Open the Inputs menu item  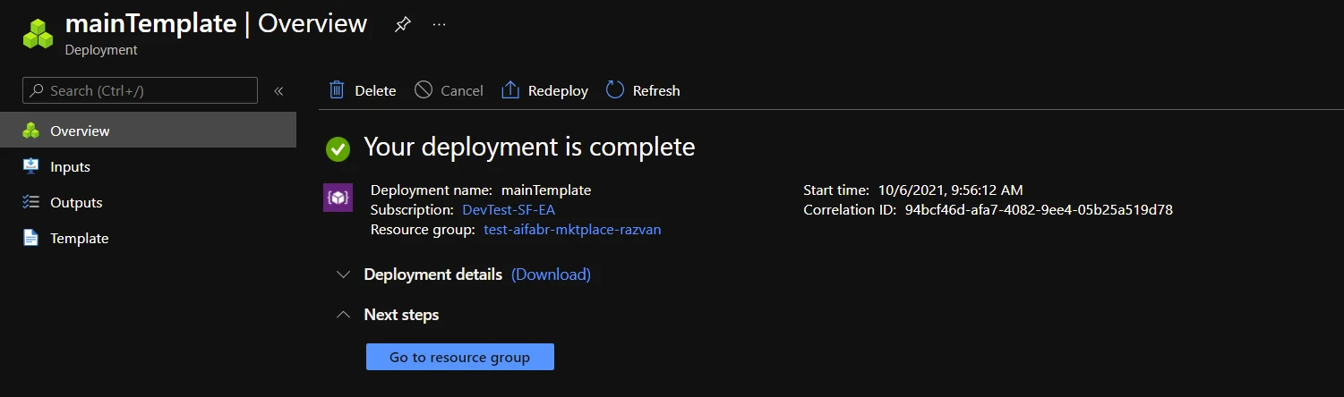[x=148, y=166]
